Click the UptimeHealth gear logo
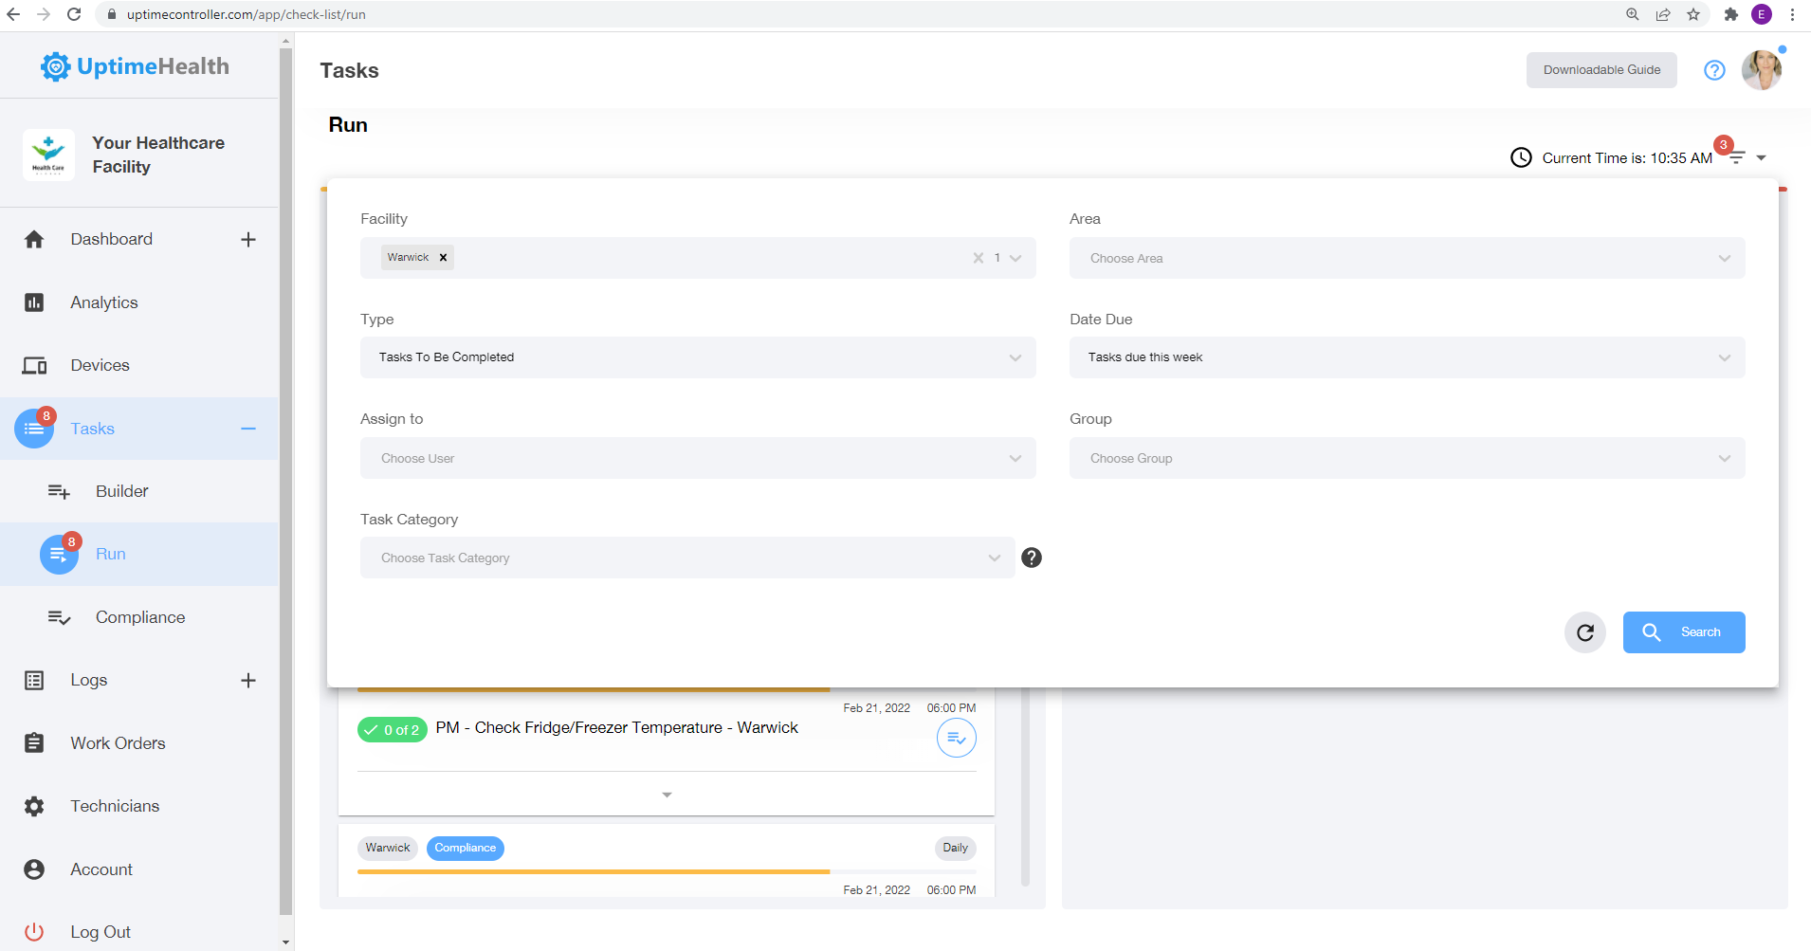 55,66
